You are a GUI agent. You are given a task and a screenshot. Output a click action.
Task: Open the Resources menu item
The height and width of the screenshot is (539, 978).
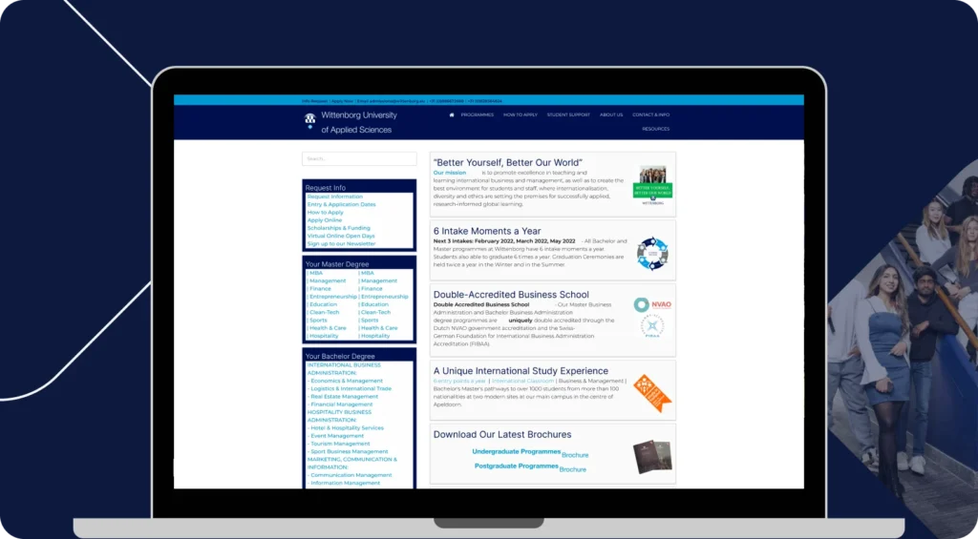click(655, 129)
